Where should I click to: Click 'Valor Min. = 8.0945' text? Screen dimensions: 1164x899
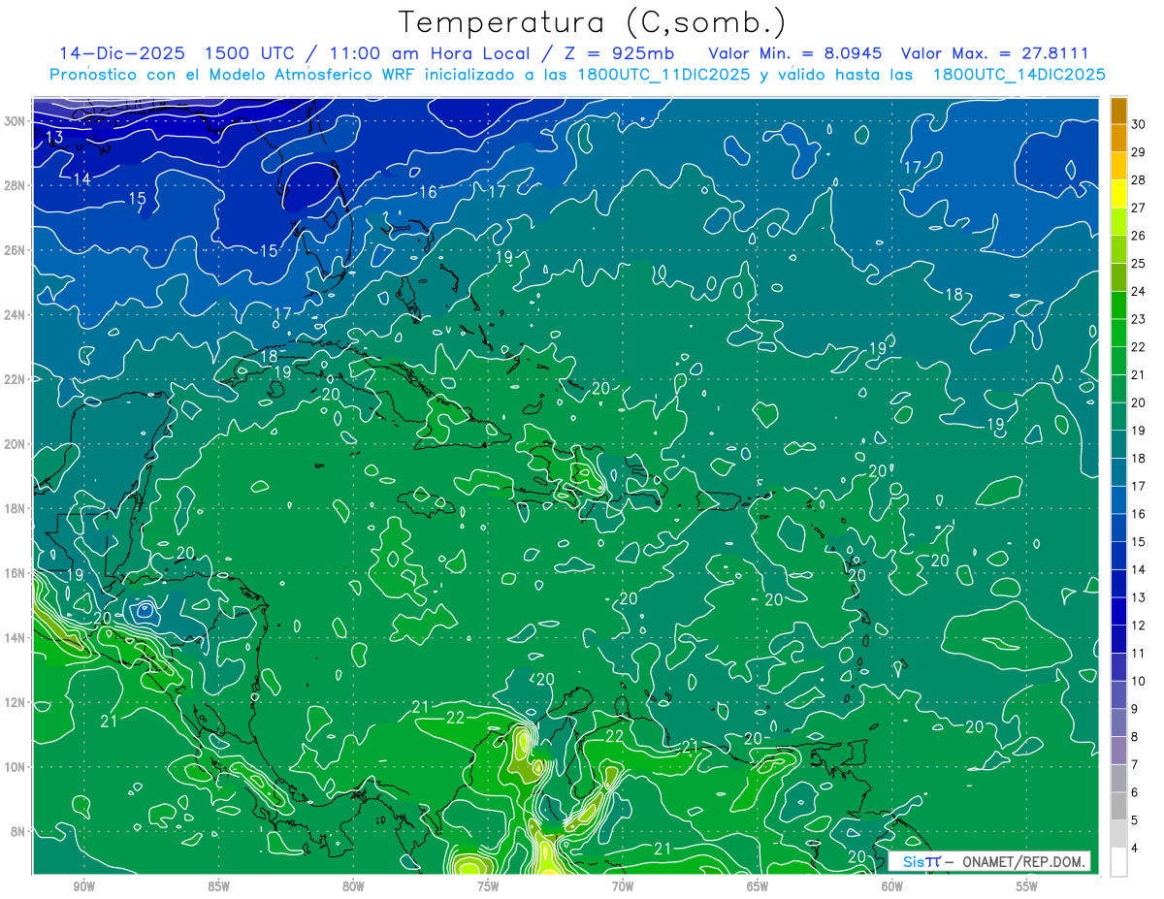(x=795, y=53)
